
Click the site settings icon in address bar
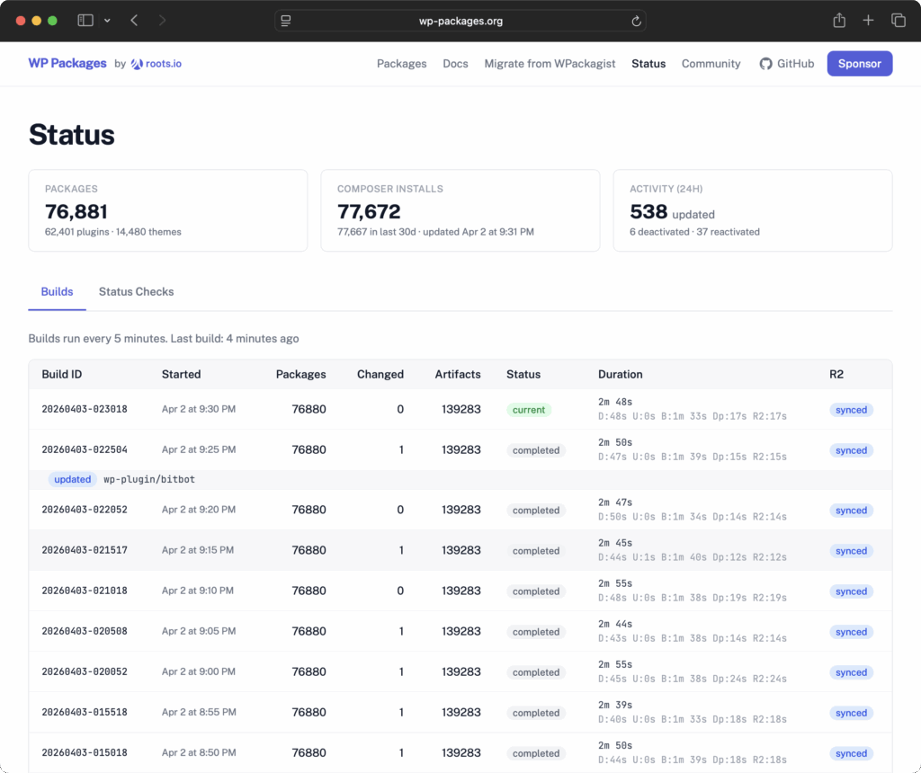tap(286, 21)
